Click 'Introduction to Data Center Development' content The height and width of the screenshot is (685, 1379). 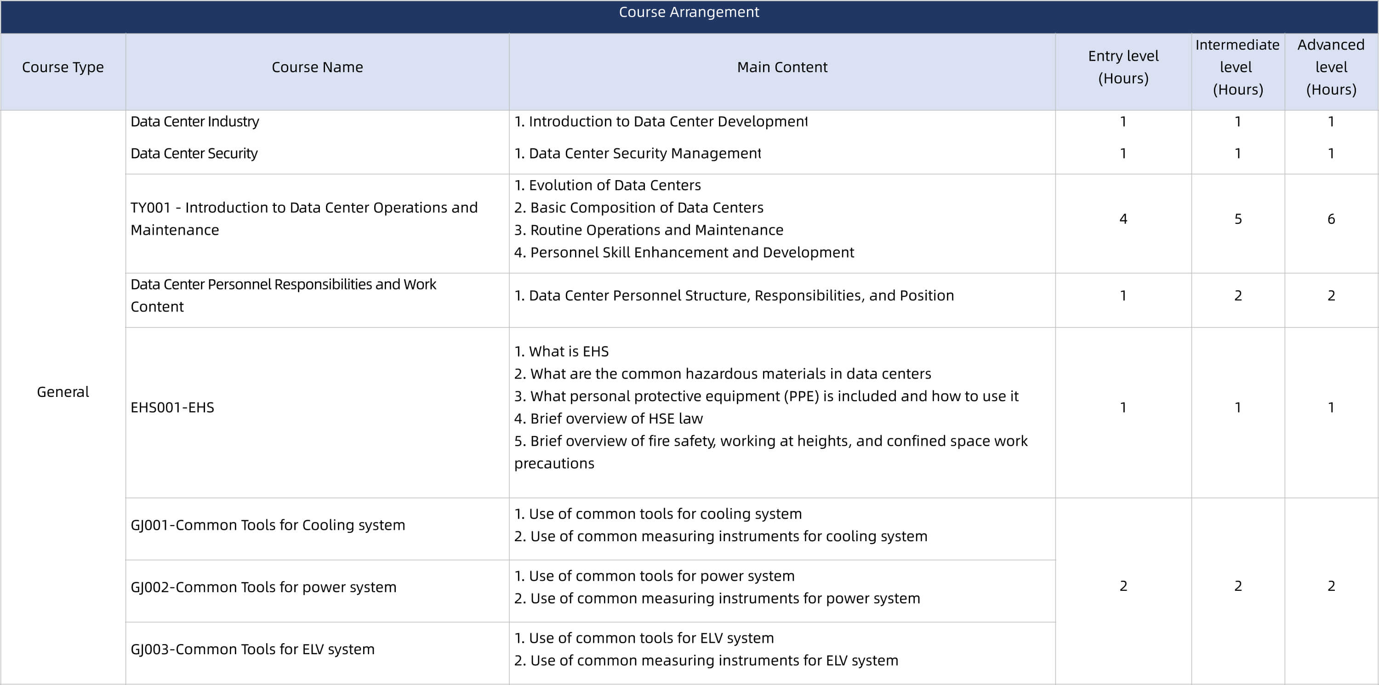tap(661, 122)
